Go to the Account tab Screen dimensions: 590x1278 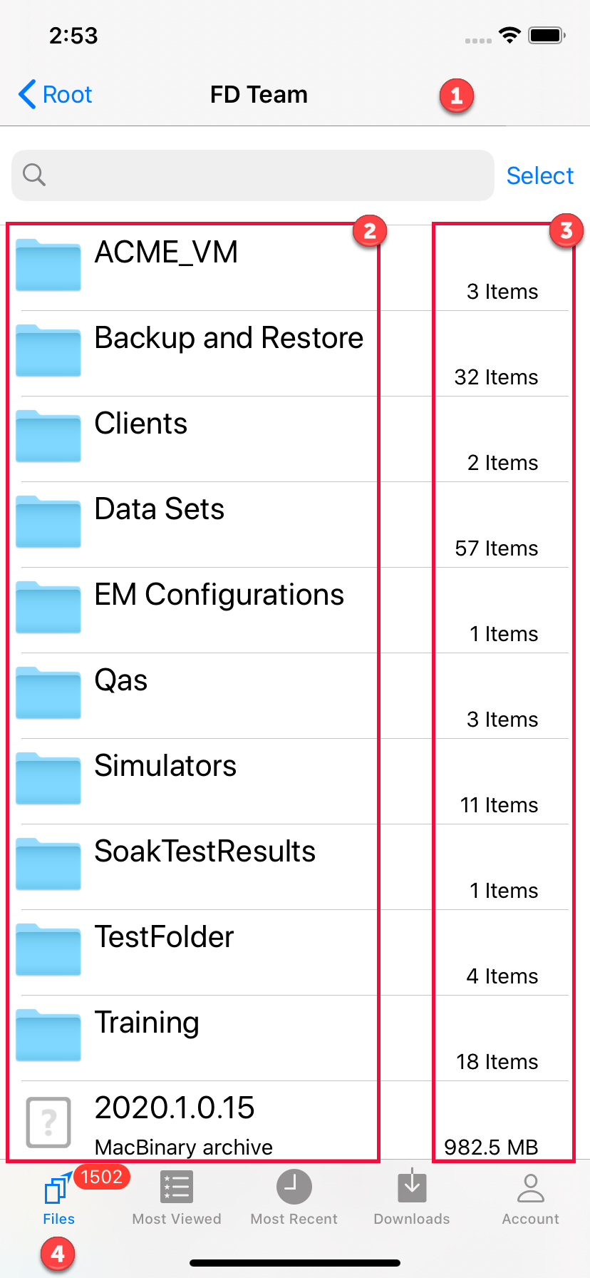tap(530, 1198)
